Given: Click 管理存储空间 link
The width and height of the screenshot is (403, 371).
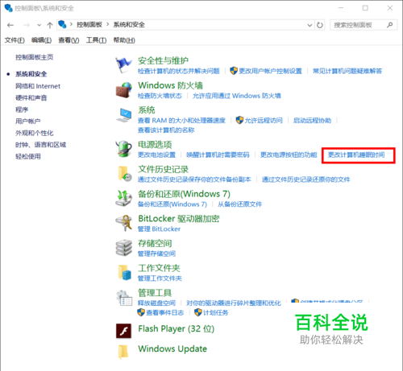Looking at the screenshot, I should [156, 254].
